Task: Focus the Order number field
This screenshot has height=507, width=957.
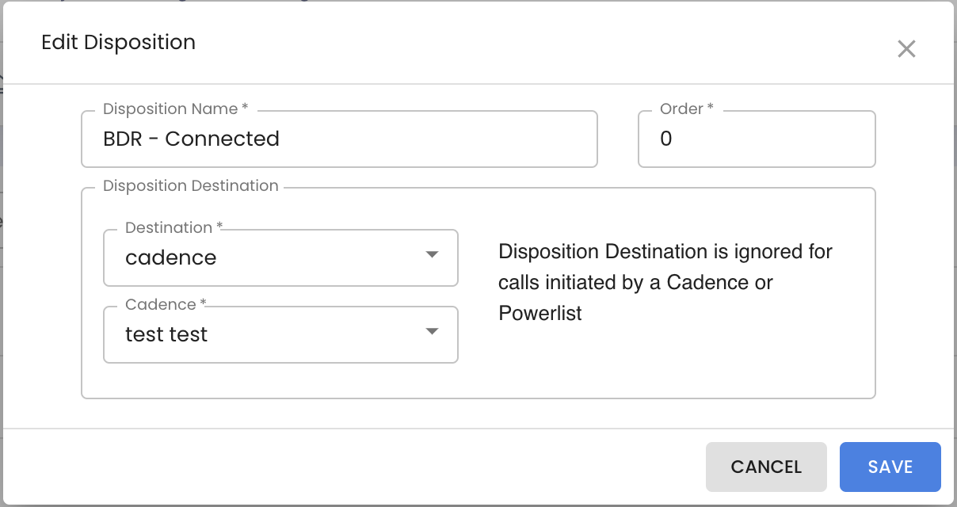Action: tap(757, 139)
